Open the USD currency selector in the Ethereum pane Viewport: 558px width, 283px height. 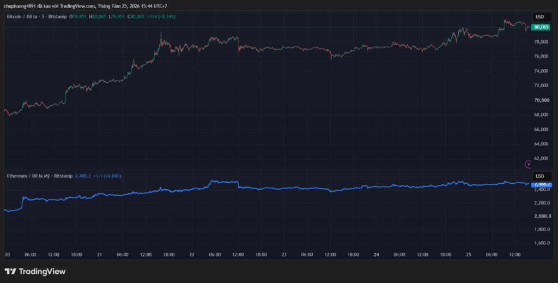(542, 176)
